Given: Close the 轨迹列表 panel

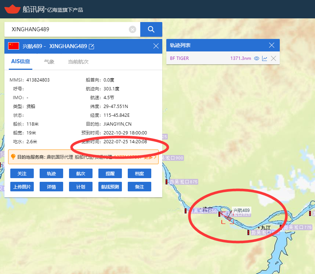Looking at the screenshot, I should [x=272, y=45].
